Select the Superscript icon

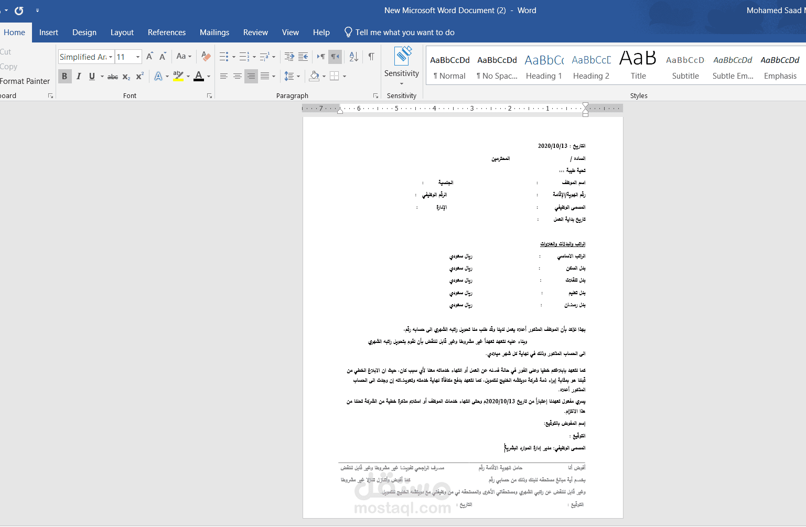[139, 77]
